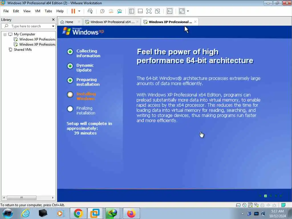Select My Computer in the library

25,34
